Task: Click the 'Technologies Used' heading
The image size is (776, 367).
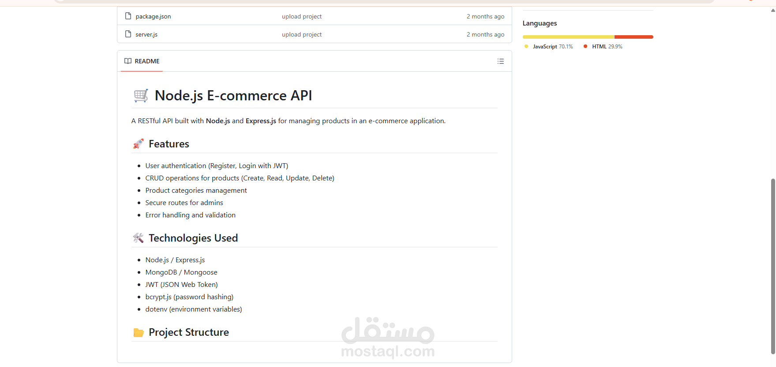Action: [x=193, y=238]
